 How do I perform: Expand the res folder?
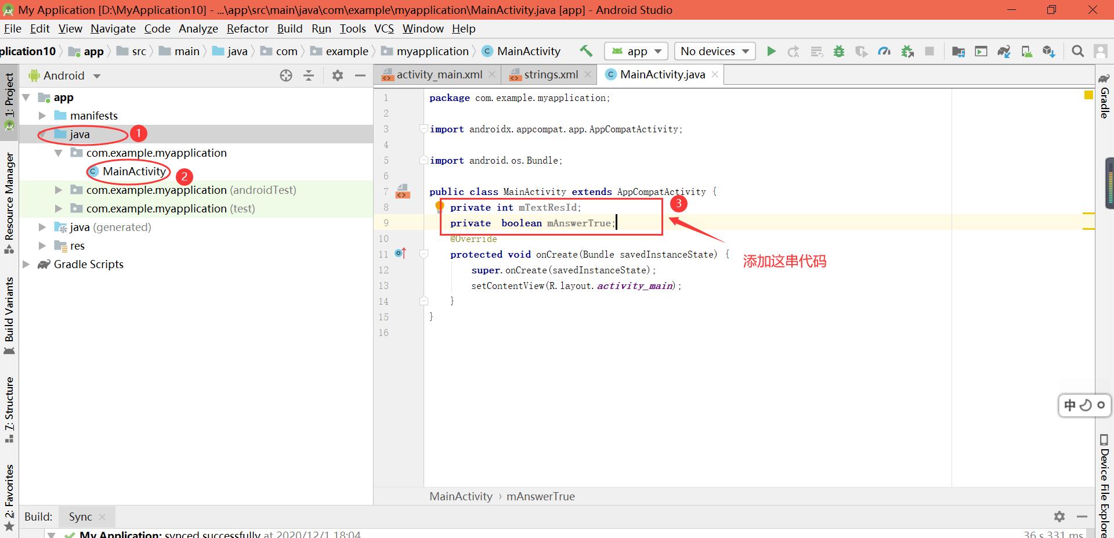[42, 245]
